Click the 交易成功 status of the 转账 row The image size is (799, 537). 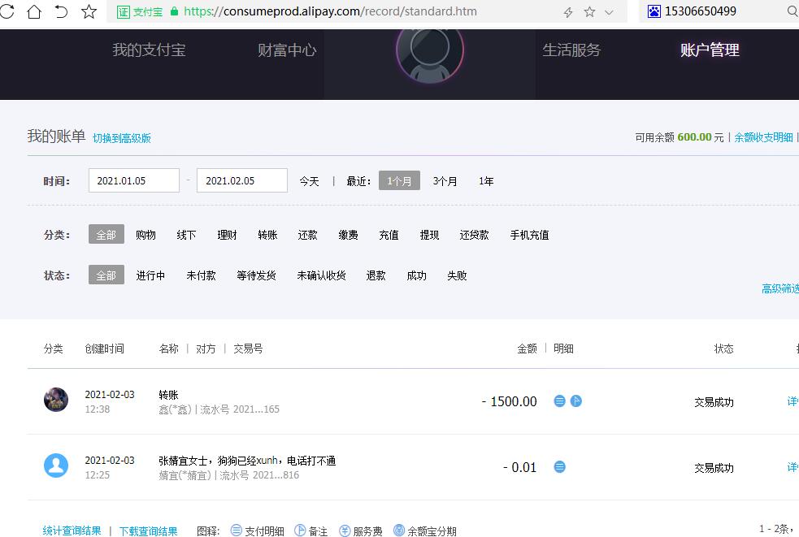714,402
